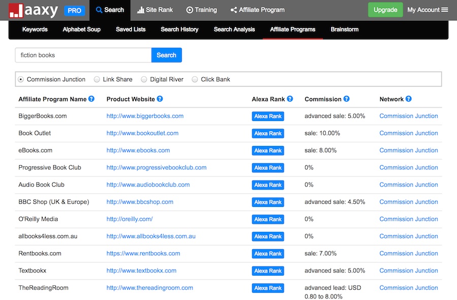
Task: Open the ebooks.com website link
Action: point(138,151)
